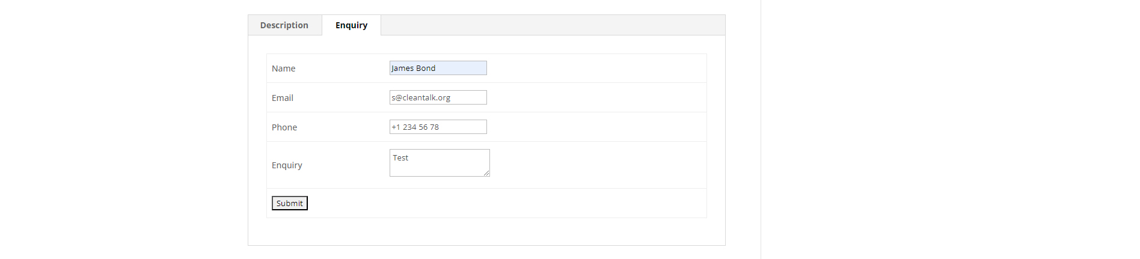Screen dimensions: 1140x259
Task: Click the Enquiry message text area
Action: 440,163
